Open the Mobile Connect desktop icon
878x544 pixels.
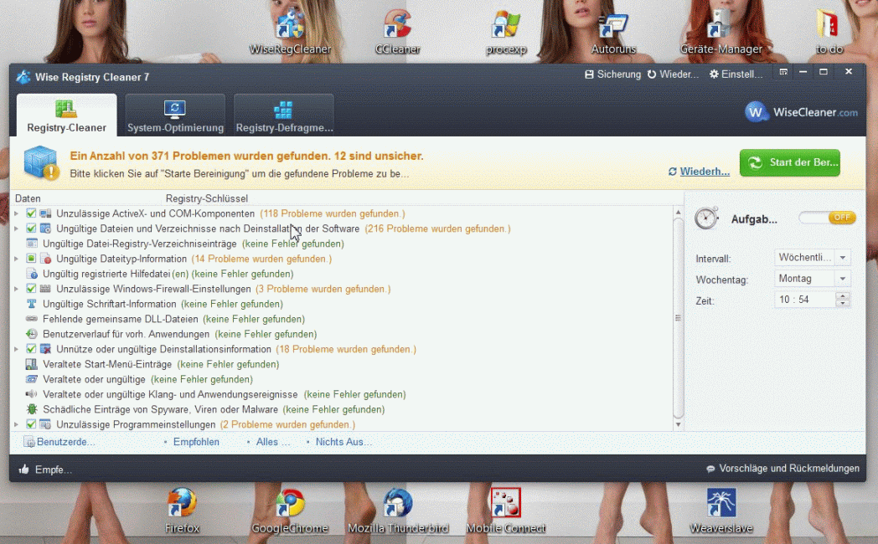click(x=506, y=511)
